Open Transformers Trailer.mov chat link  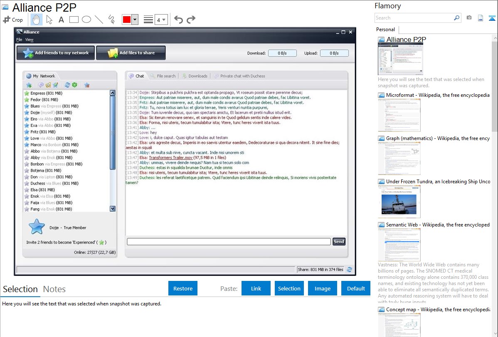coord(170,157)
